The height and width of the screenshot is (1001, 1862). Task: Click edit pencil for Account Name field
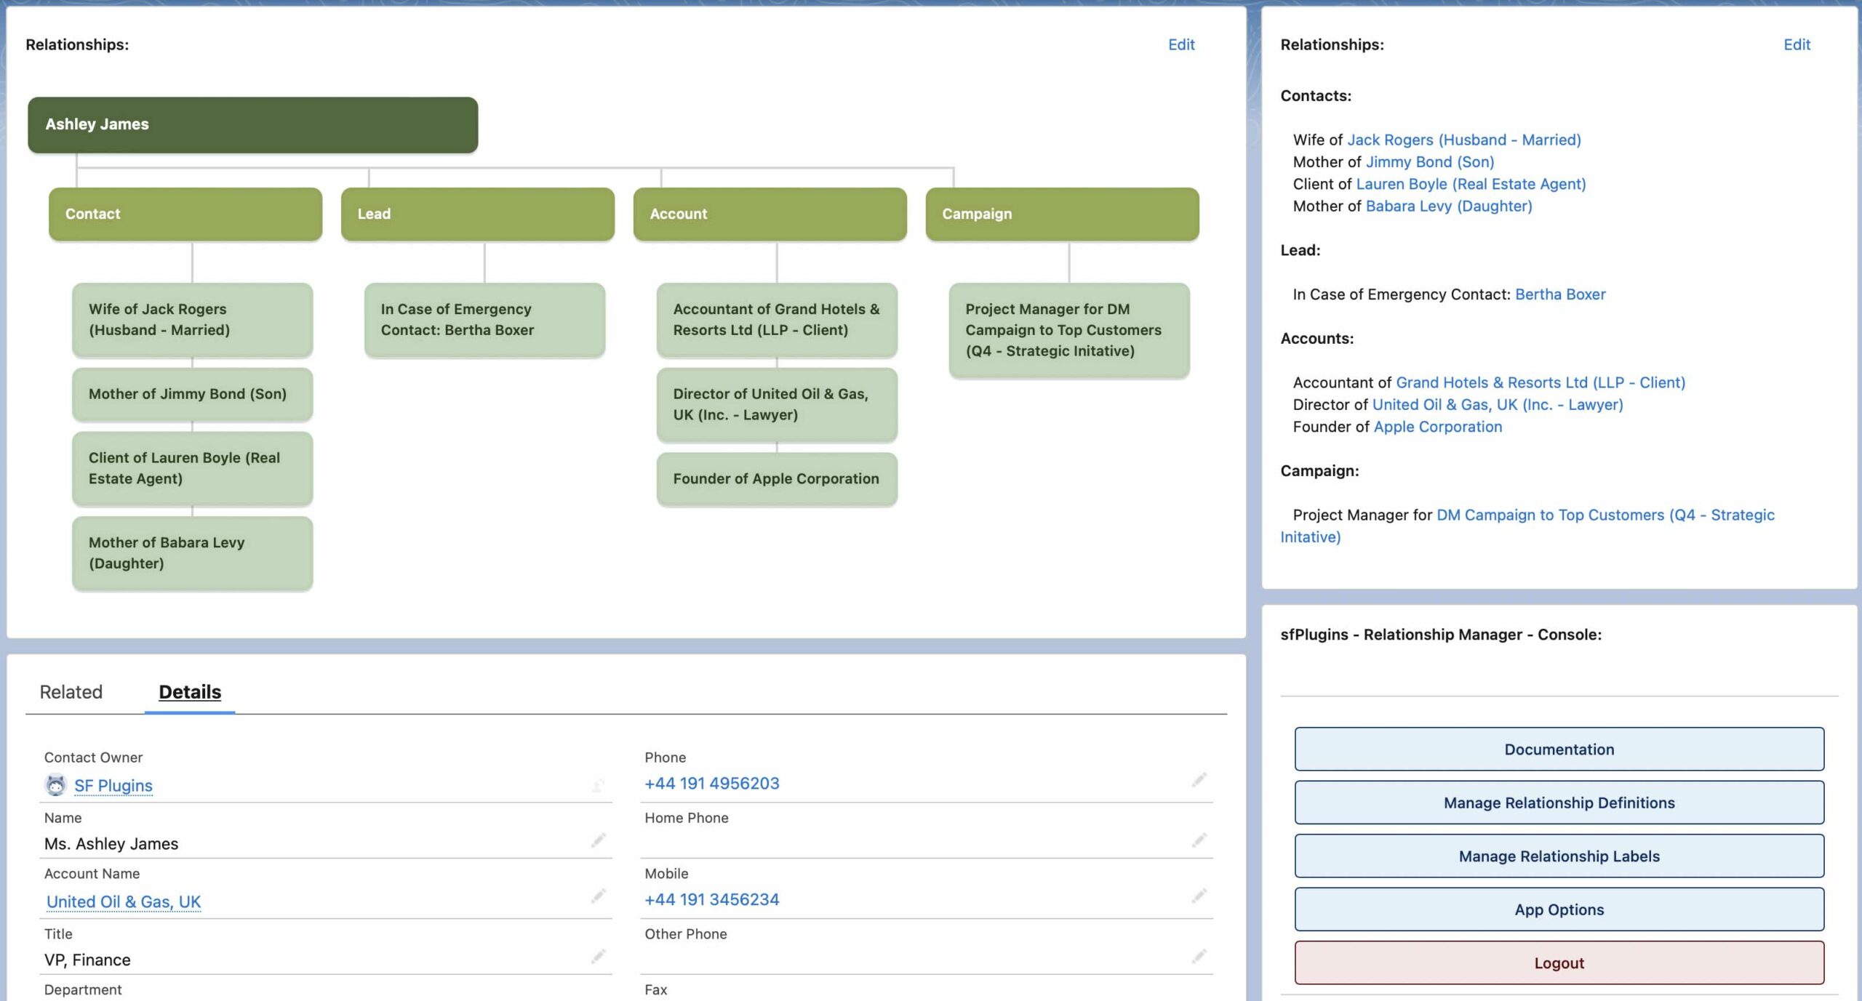click(598, 896)
